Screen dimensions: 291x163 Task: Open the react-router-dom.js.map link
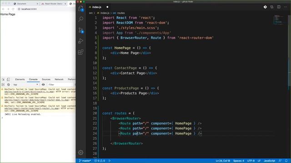[x=36, y=100]
